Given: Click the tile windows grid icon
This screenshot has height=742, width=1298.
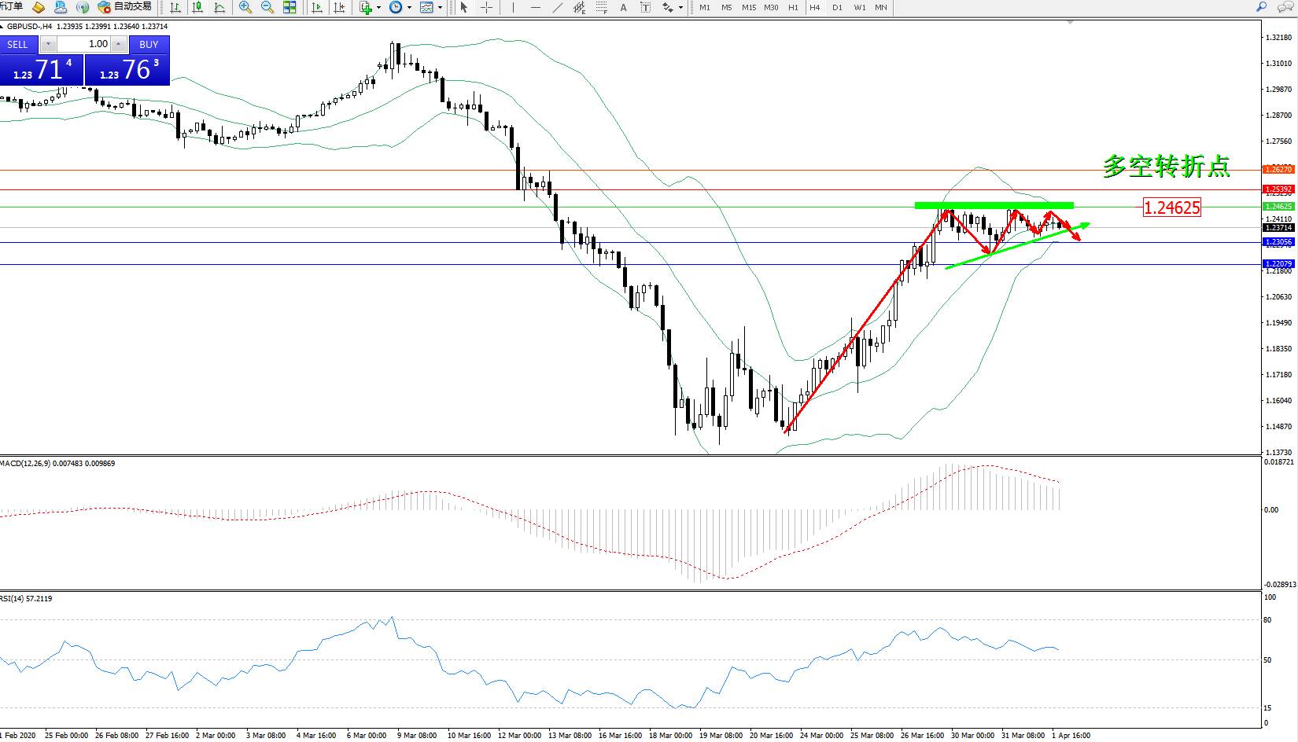Looking at the screenshot, I should point(289,7).
